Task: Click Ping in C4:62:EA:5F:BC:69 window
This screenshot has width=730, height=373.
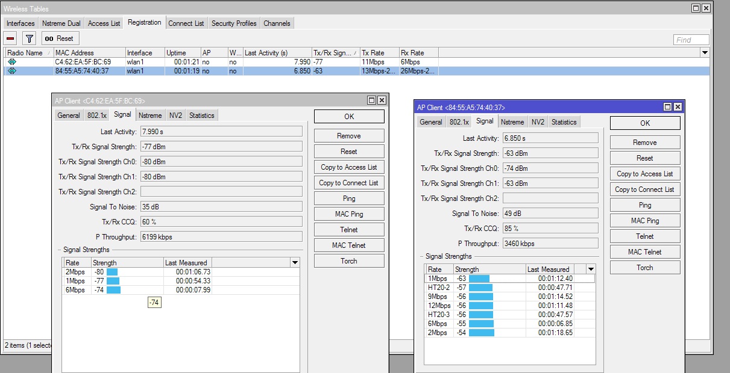Action: [x=349, y=199]
